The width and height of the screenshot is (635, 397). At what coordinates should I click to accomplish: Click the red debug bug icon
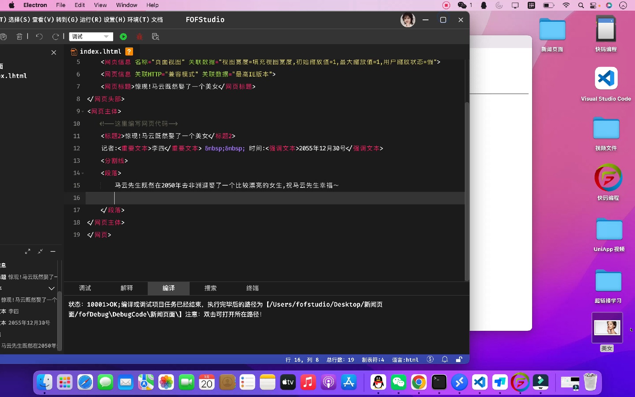pyautogui.click(x=139, y=36)
